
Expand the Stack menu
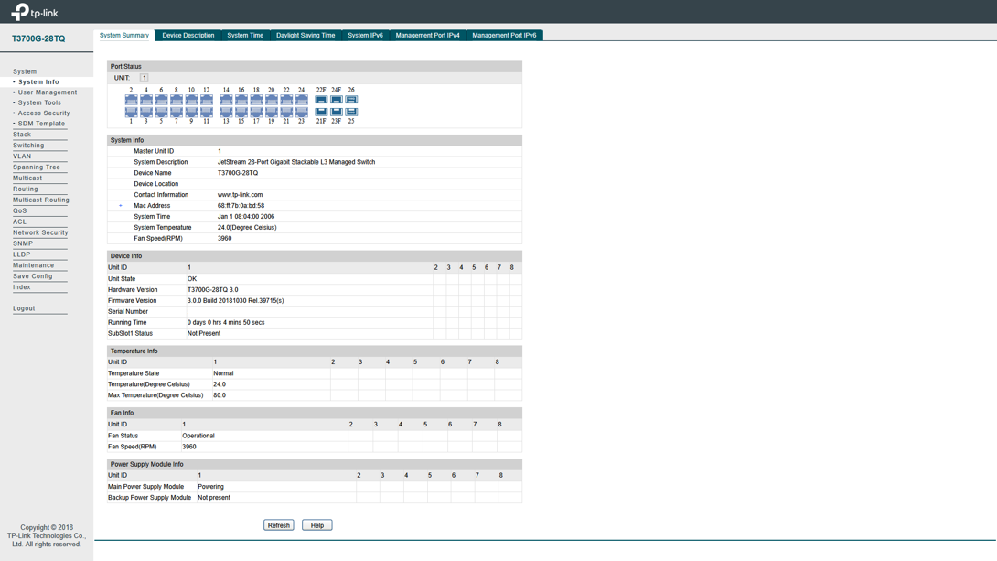[x=22, y=135]
